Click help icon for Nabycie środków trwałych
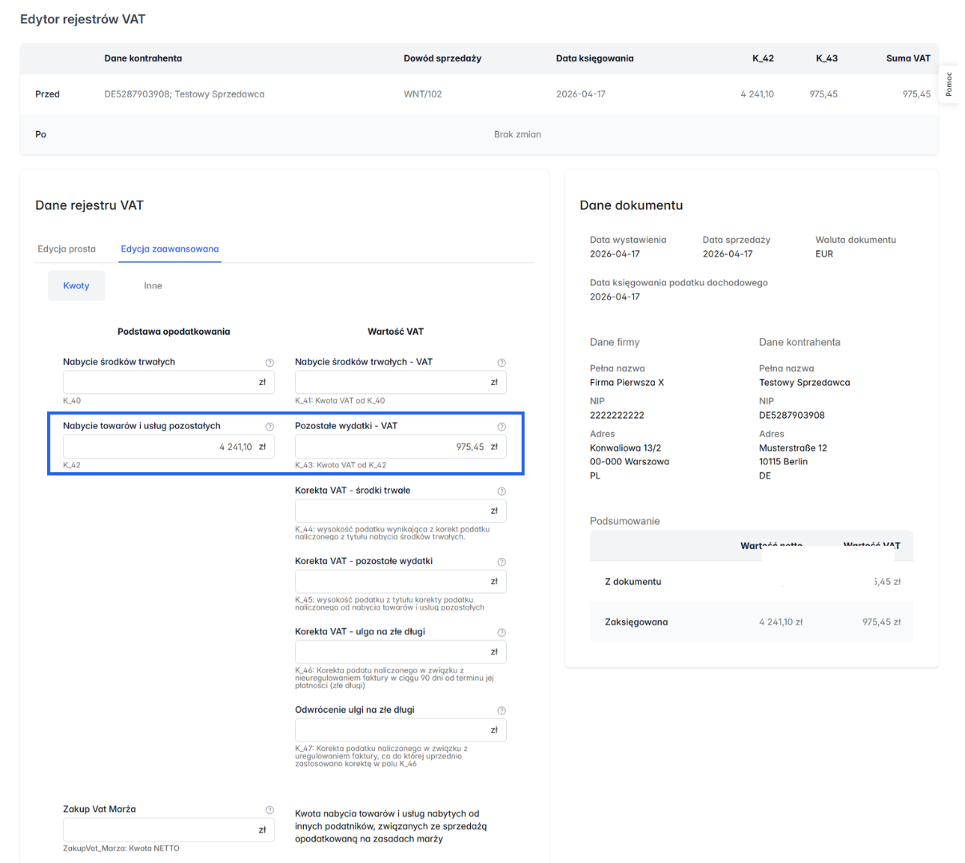Screen dimensions: 965x863 tap(269, 363)
